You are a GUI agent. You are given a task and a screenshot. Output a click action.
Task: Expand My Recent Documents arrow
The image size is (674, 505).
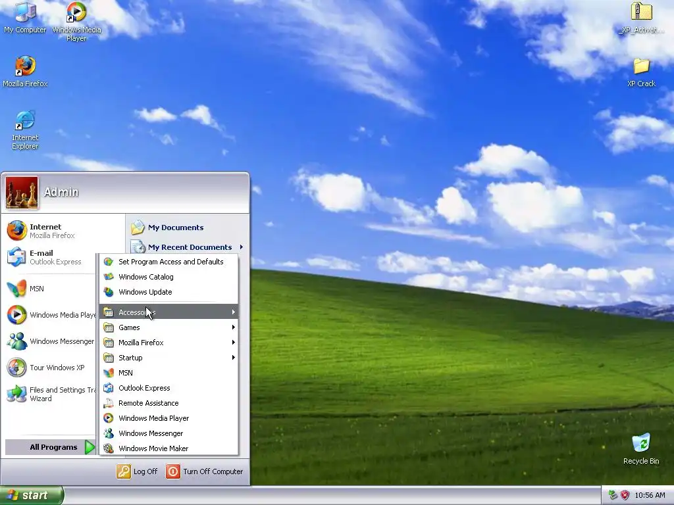[x=241, y=247]
